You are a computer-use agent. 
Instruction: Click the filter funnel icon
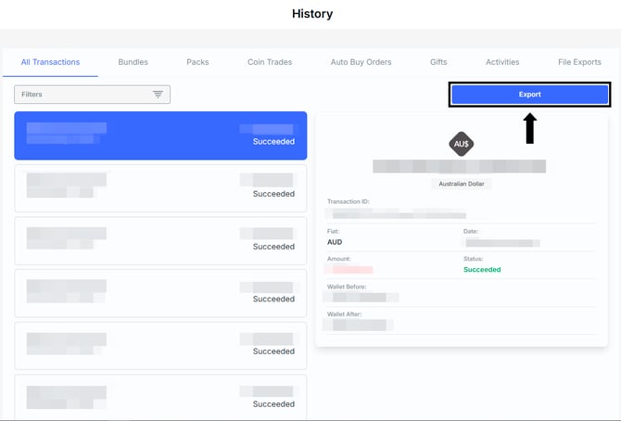point(158,95)
